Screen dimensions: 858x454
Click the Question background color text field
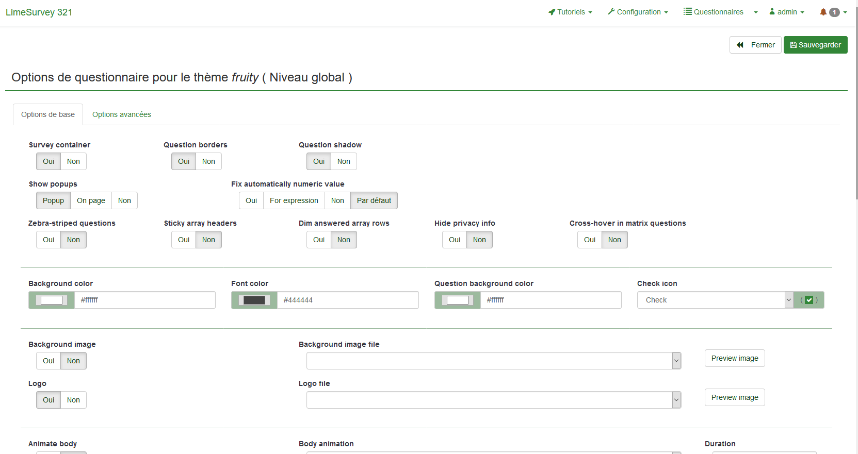(550, 300)
